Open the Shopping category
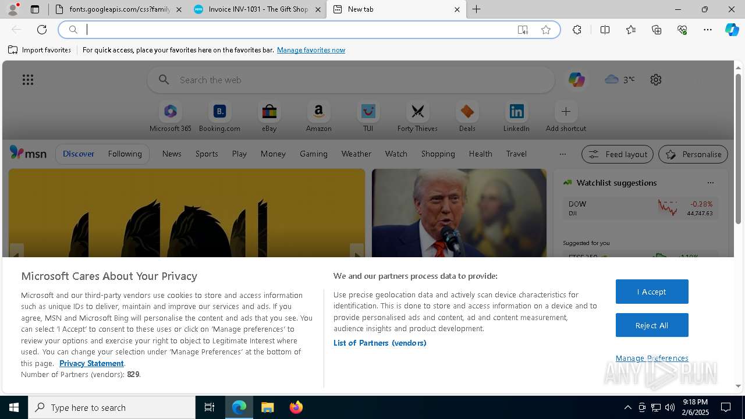The height and width of the screenshot is (419, 745). point(438,154)
